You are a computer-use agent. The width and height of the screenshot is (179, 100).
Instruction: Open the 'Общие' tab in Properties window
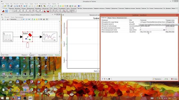click(x=109, y=18)
